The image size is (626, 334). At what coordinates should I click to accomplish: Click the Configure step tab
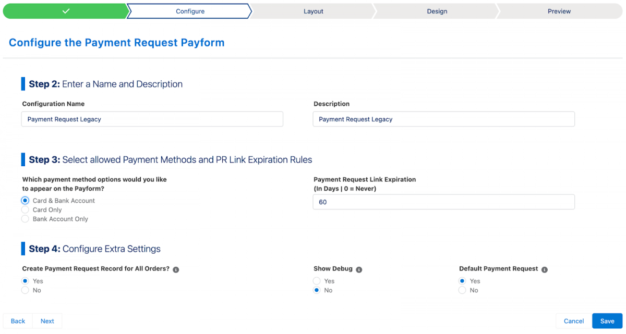pyautogui.click(x=189, y=10)
